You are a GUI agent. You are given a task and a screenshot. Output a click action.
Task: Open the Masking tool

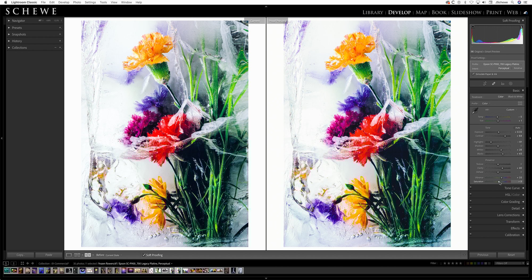tap(511, 84)
